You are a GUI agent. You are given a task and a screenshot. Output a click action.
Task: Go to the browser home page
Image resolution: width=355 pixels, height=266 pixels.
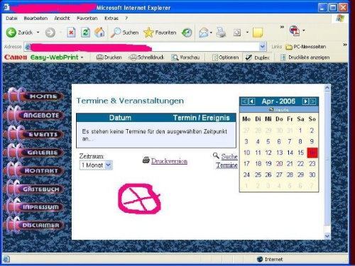(99, 33)
